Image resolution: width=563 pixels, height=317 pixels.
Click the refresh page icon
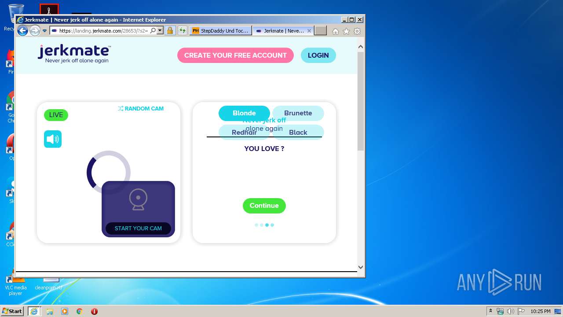tap(182, 31)
